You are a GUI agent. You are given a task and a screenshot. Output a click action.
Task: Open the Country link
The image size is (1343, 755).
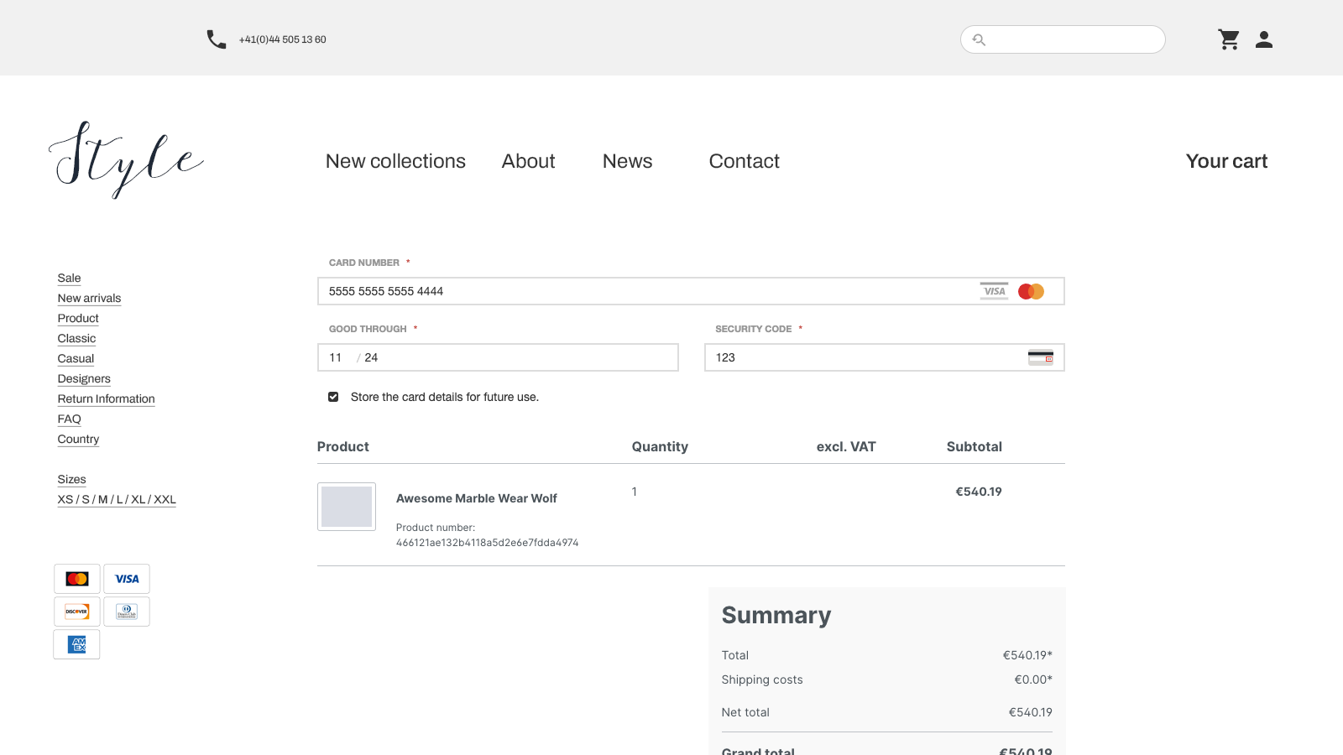point(79,440)
